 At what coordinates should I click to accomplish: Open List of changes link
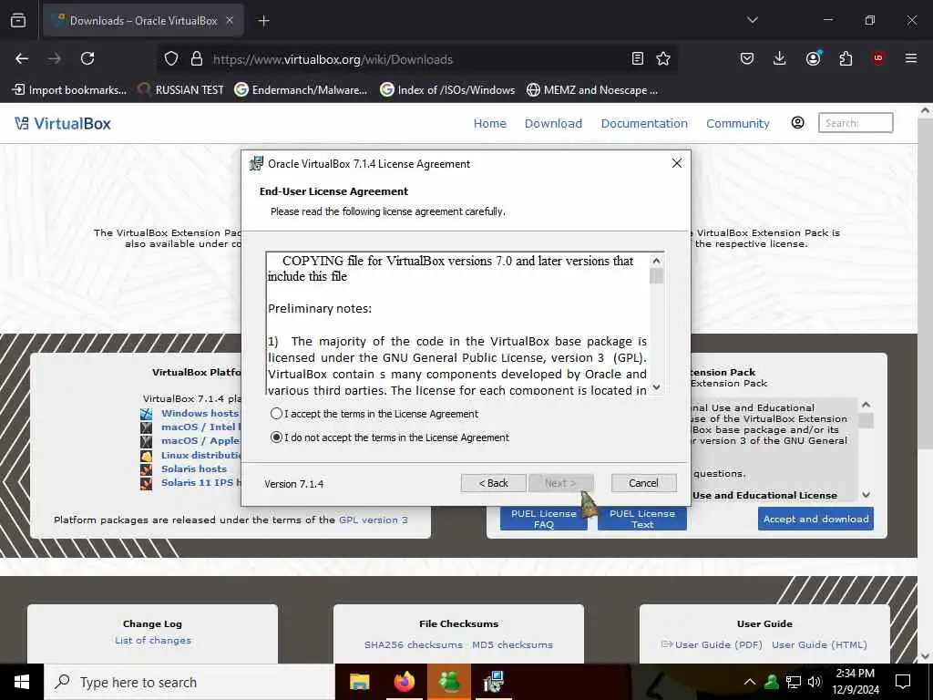[x=153, y=640]
